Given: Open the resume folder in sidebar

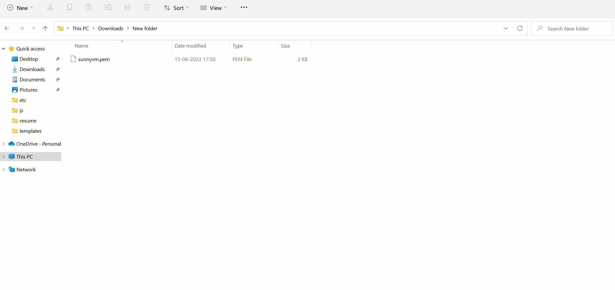Looking at the screenshot, I should [x=28, y=121].
